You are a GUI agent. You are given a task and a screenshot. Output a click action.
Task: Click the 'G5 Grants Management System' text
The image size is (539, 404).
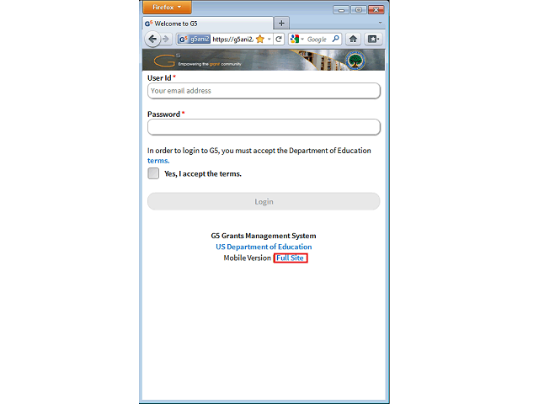pos(264,236)
